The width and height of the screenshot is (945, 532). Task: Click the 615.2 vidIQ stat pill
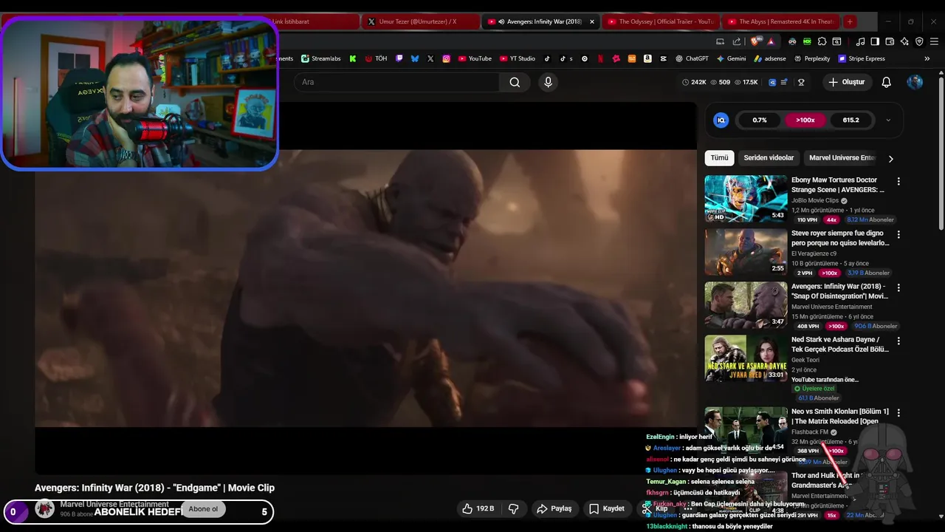850,120
